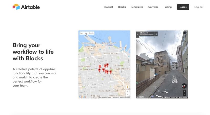The height and width of the screenshot is (115, 210).
Task: Zoom in on the map with plus
Action: [128, 91]
